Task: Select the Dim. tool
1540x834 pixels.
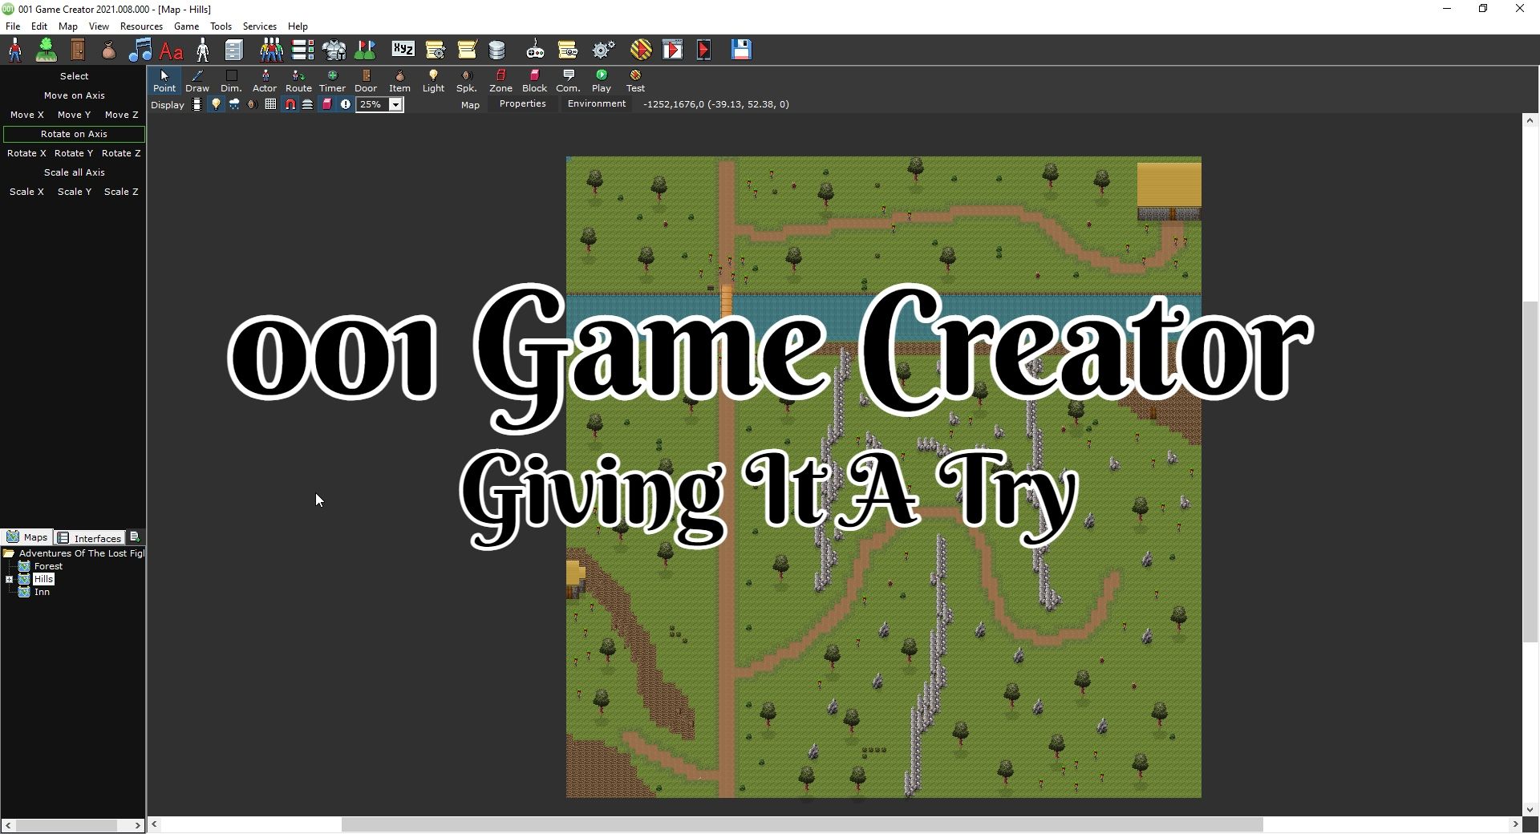Action: point(231,81)
